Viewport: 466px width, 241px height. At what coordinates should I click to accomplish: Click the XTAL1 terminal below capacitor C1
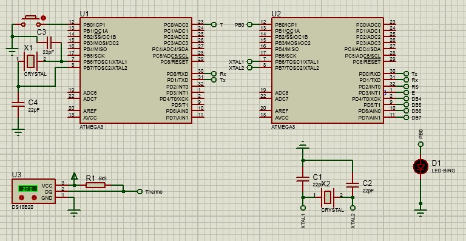[303, 208]
